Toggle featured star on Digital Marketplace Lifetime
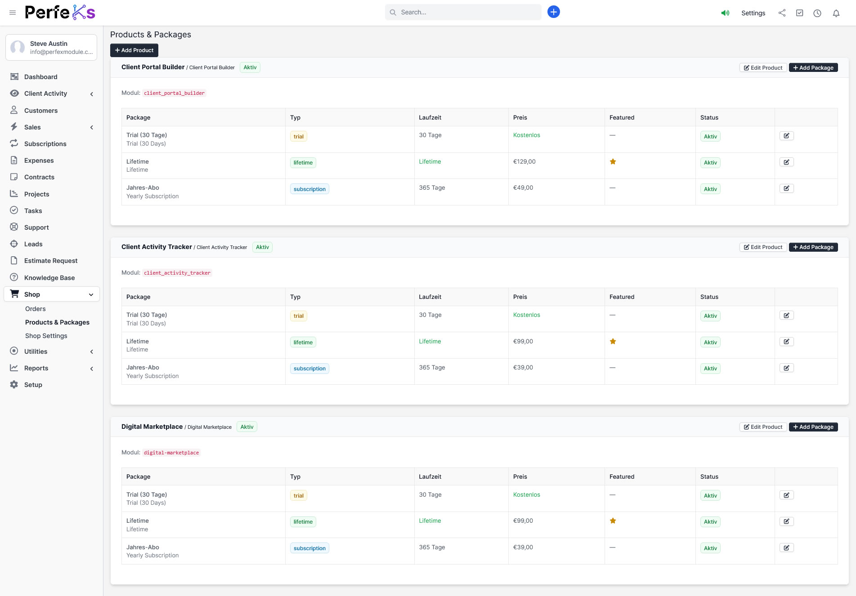The image size is (856, 596). click(x=613, y=521)
